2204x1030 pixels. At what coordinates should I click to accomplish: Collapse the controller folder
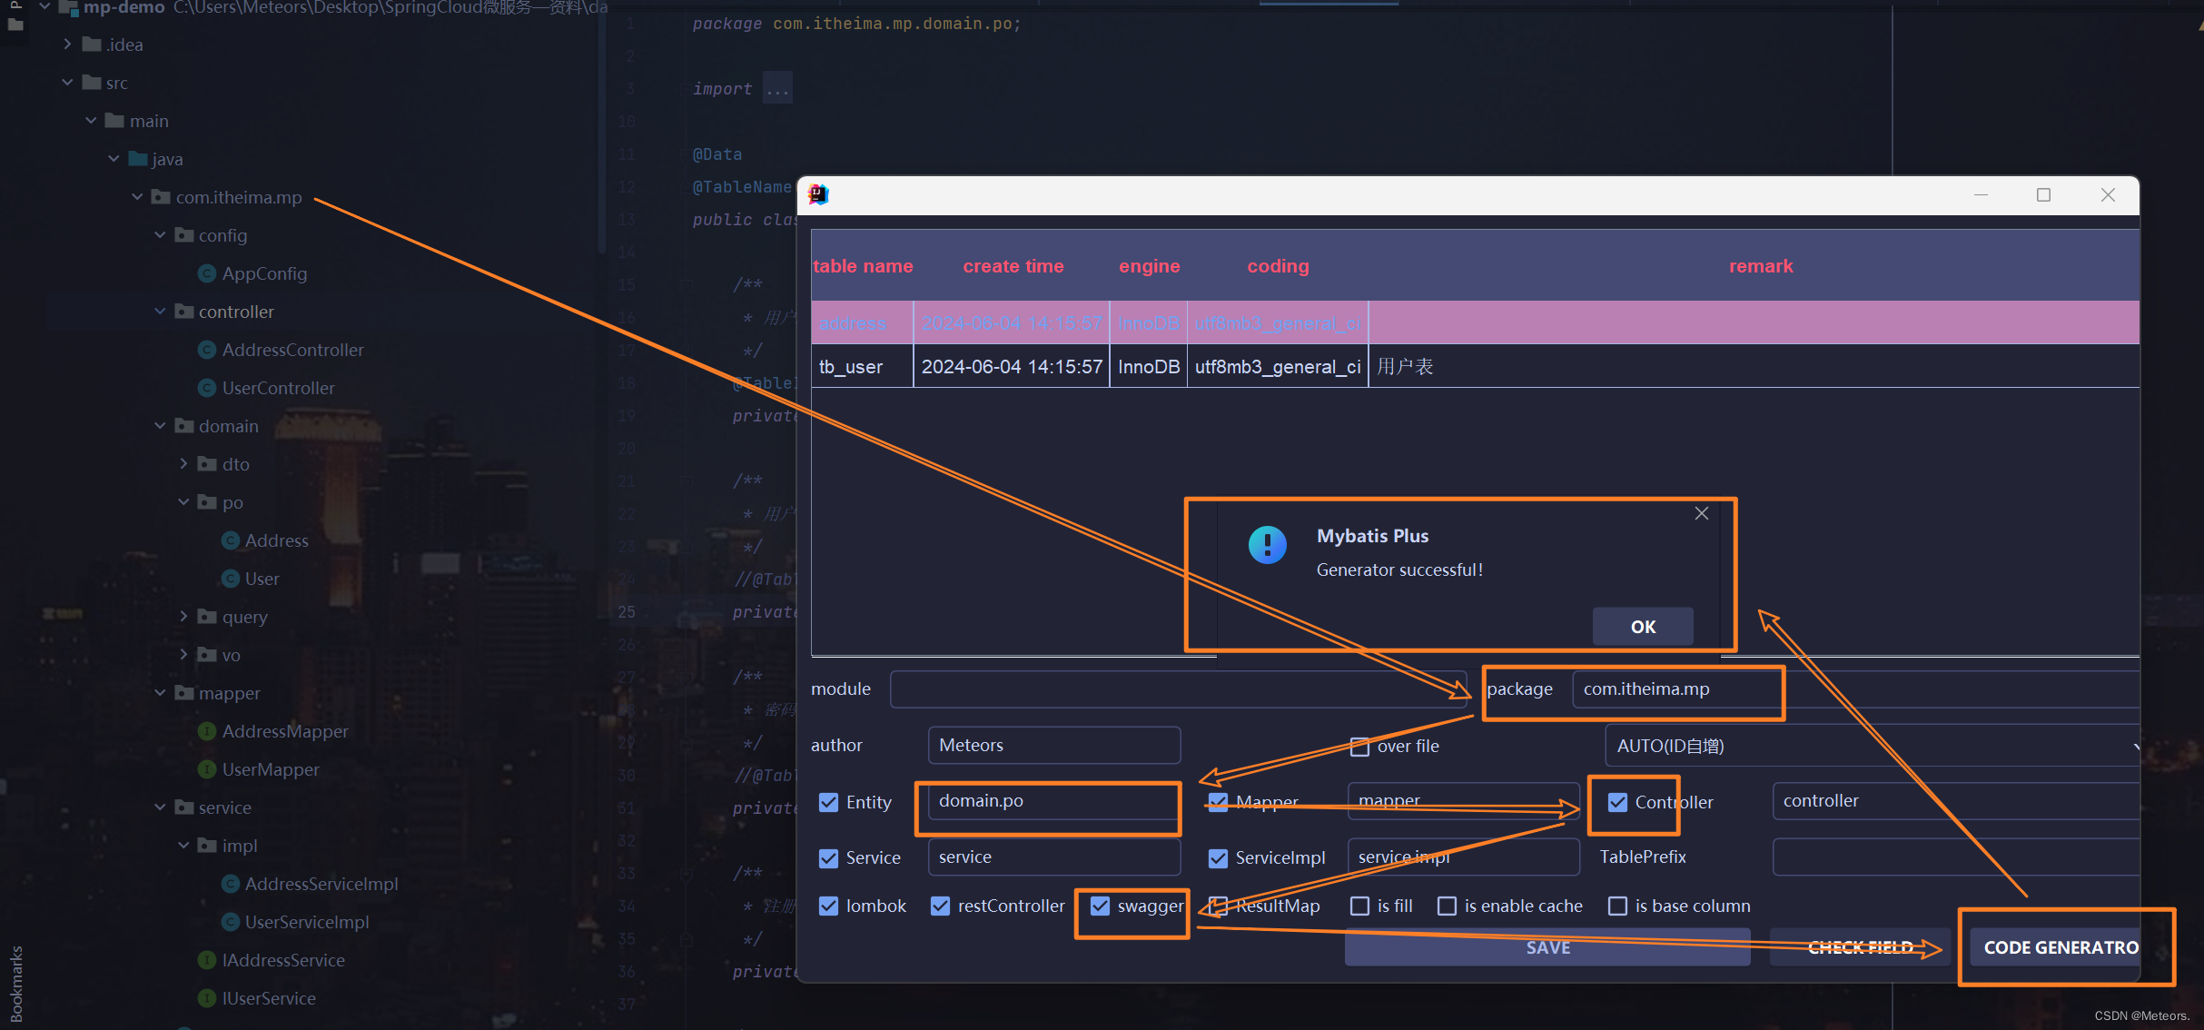[x=160, y=312]
